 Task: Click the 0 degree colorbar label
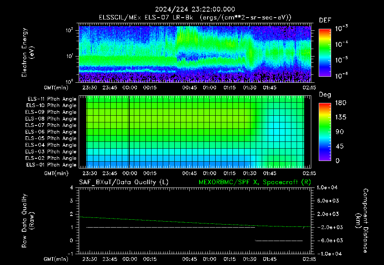[338, 161]
